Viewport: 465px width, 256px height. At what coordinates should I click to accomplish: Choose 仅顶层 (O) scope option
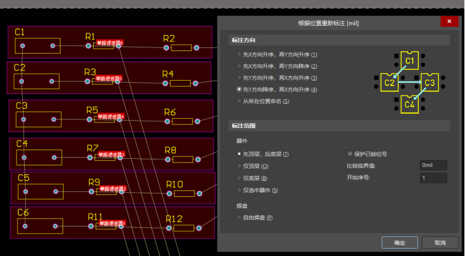pyautogui.click(x=240, y=166)
